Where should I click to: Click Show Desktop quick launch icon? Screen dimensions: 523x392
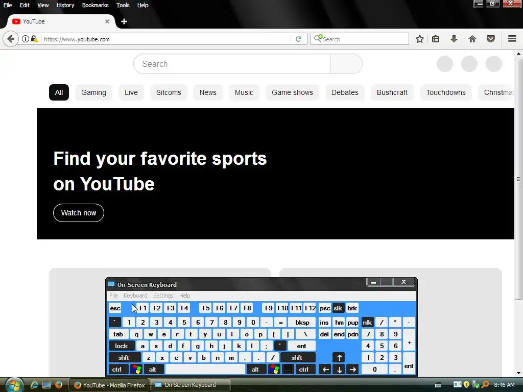(x=46, y=385)
